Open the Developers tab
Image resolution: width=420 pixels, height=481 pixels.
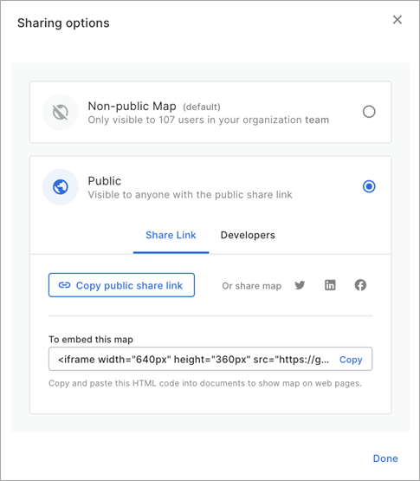(248, 235)
